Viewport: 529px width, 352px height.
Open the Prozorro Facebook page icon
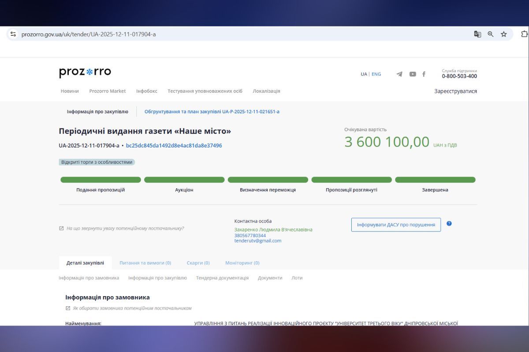(x=424, y=74)
